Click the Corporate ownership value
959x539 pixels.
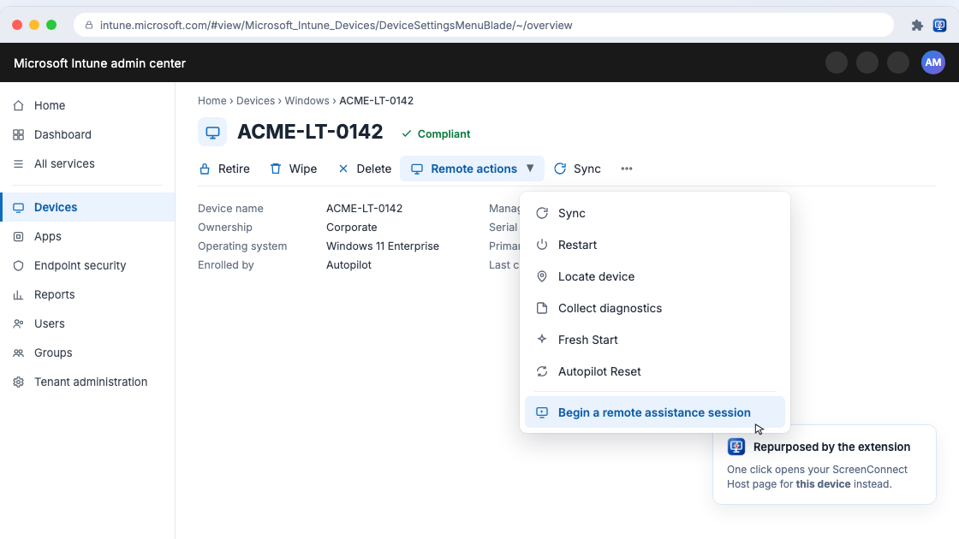click(x=352, y=228)
